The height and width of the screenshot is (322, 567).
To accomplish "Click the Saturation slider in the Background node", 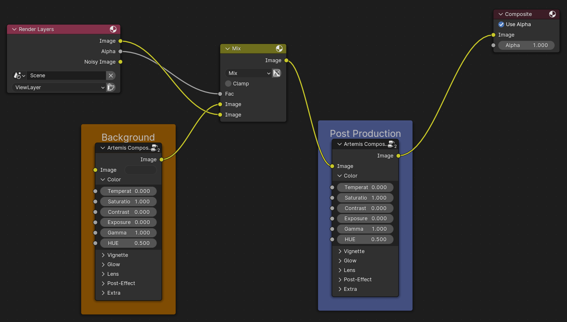I will 128,202.
